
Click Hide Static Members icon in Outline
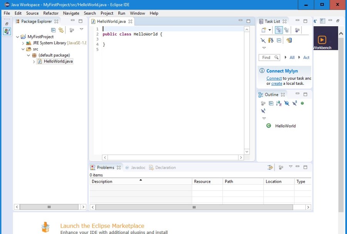[x=295, y=103]
